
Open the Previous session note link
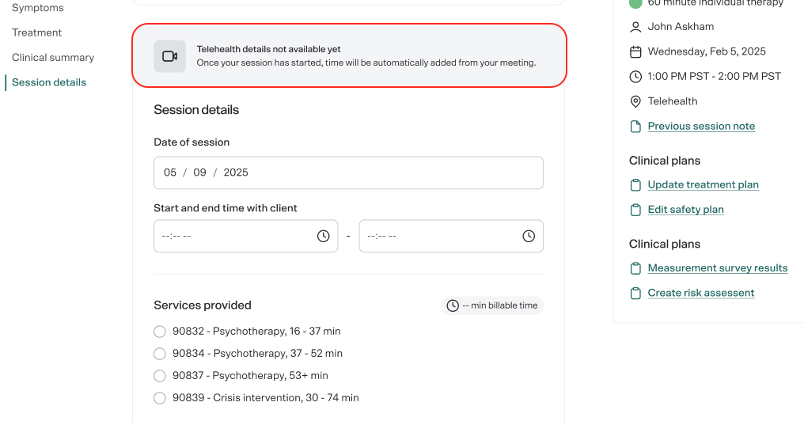(x=701, y=126)
